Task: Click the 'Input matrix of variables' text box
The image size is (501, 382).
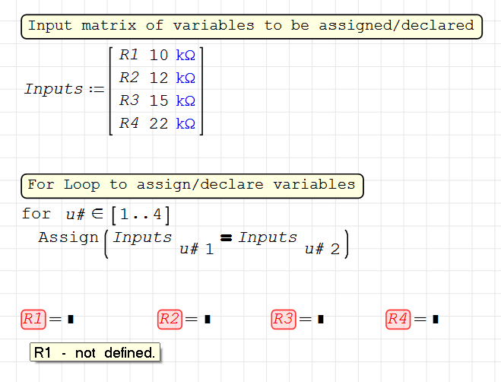Action: 251,26
